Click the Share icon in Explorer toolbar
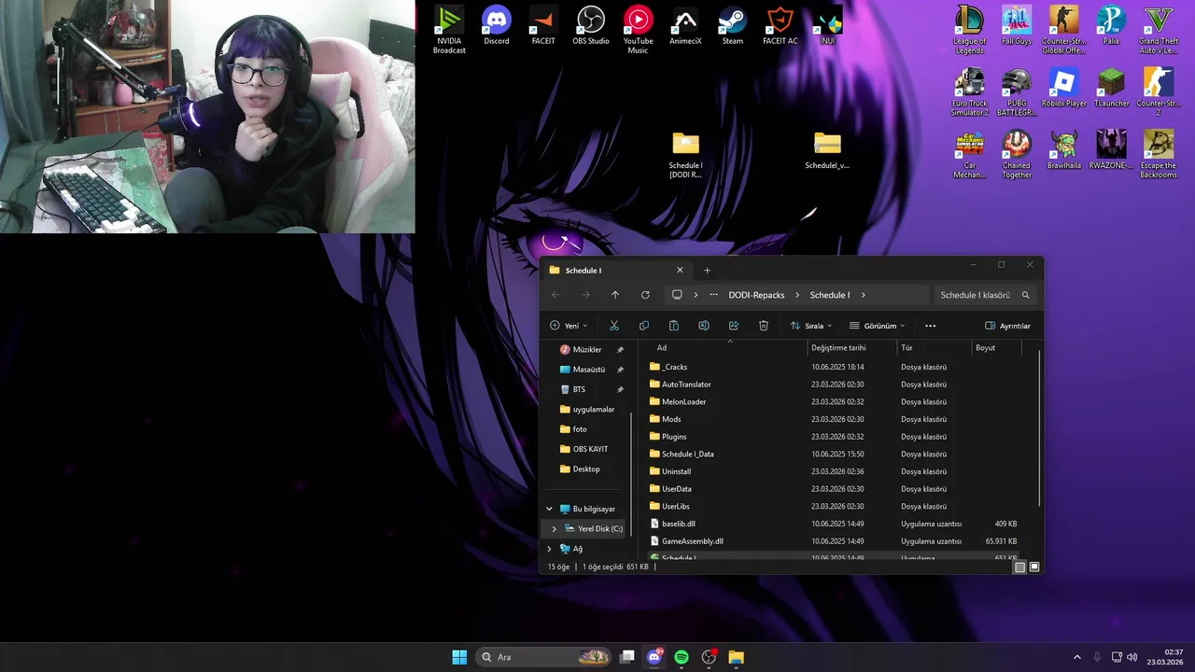The width and height of the screenshot is (1195, 672). click(734, 326)
